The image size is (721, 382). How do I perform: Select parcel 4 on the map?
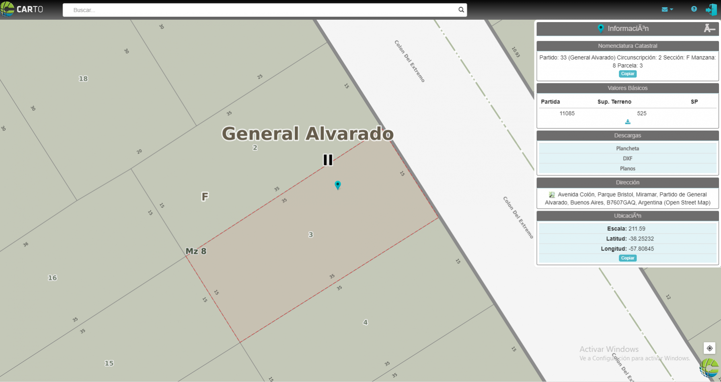click(x=365, y=322)
